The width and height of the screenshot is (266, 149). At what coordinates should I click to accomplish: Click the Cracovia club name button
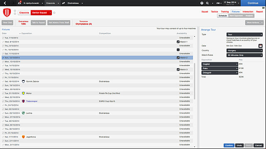click(24, 13)
